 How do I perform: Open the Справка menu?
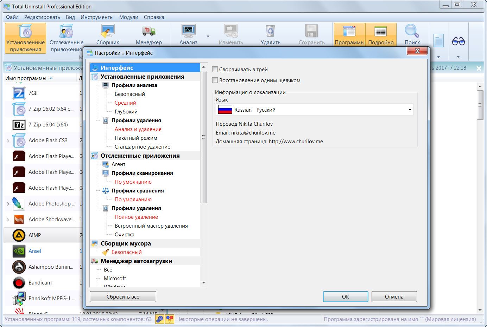coord(154,17)
